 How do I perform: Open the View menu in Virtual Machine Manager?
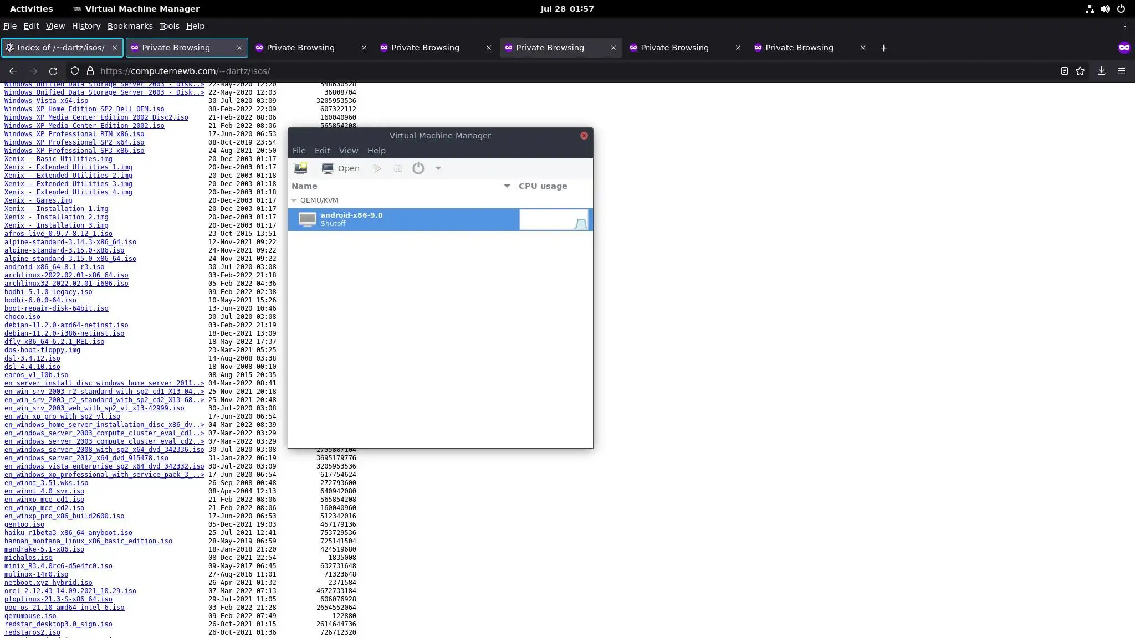pos(348,151)
